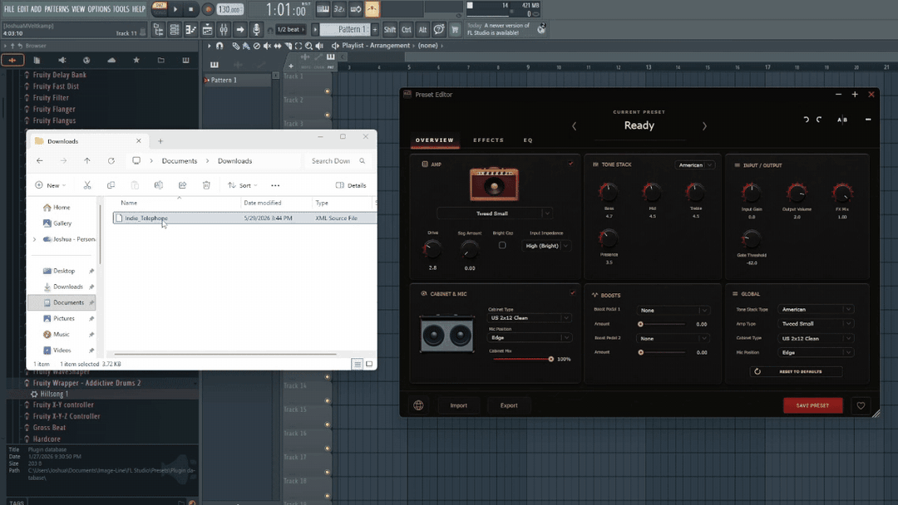The width and height of the screenshot is (898, 505).
Task: Click the browser speaker sounds icon
Action: coord(62,60)
